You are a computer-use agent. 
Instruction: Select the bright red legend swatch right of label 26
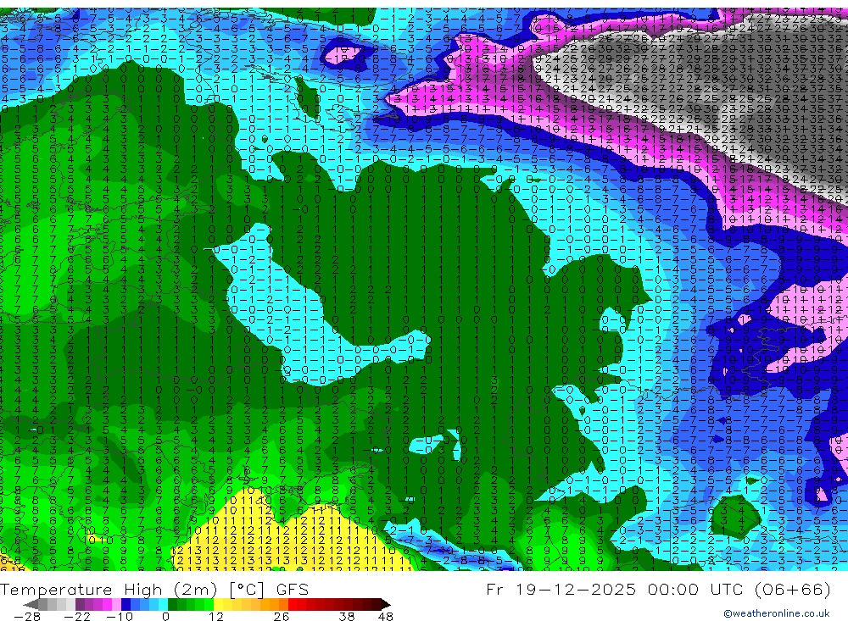(x=293, y=604)
